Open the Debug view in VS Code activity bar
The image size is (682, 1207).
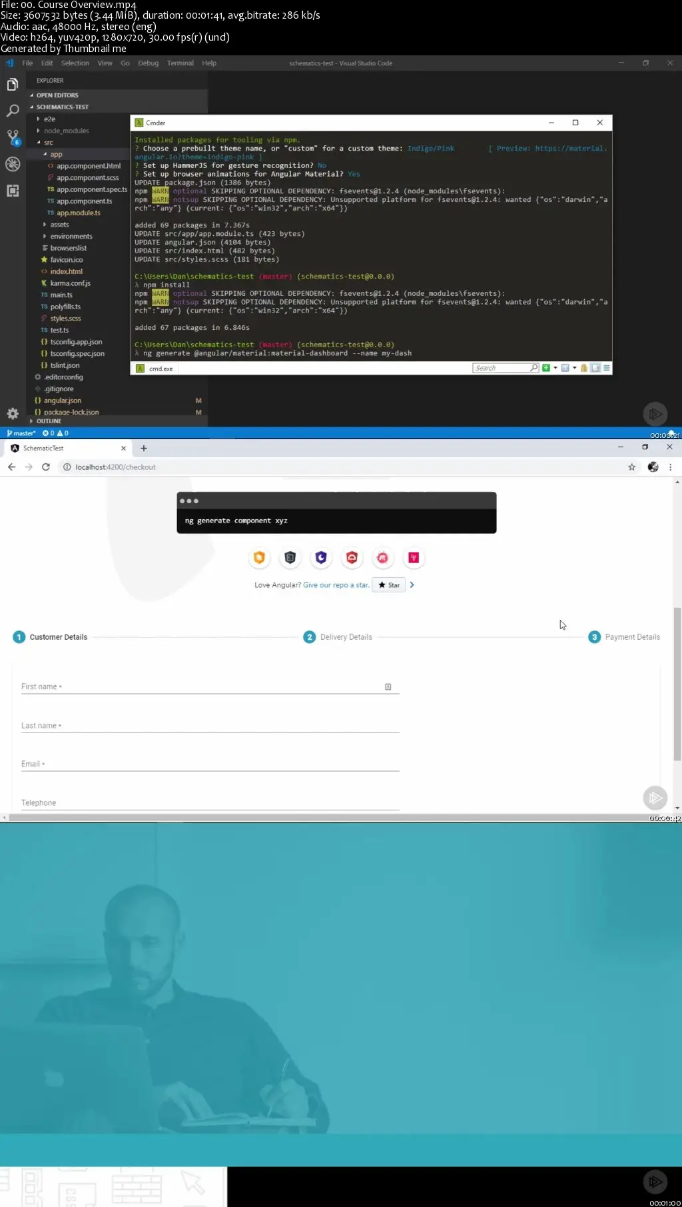pyautogui.click(x=12, y=164)
